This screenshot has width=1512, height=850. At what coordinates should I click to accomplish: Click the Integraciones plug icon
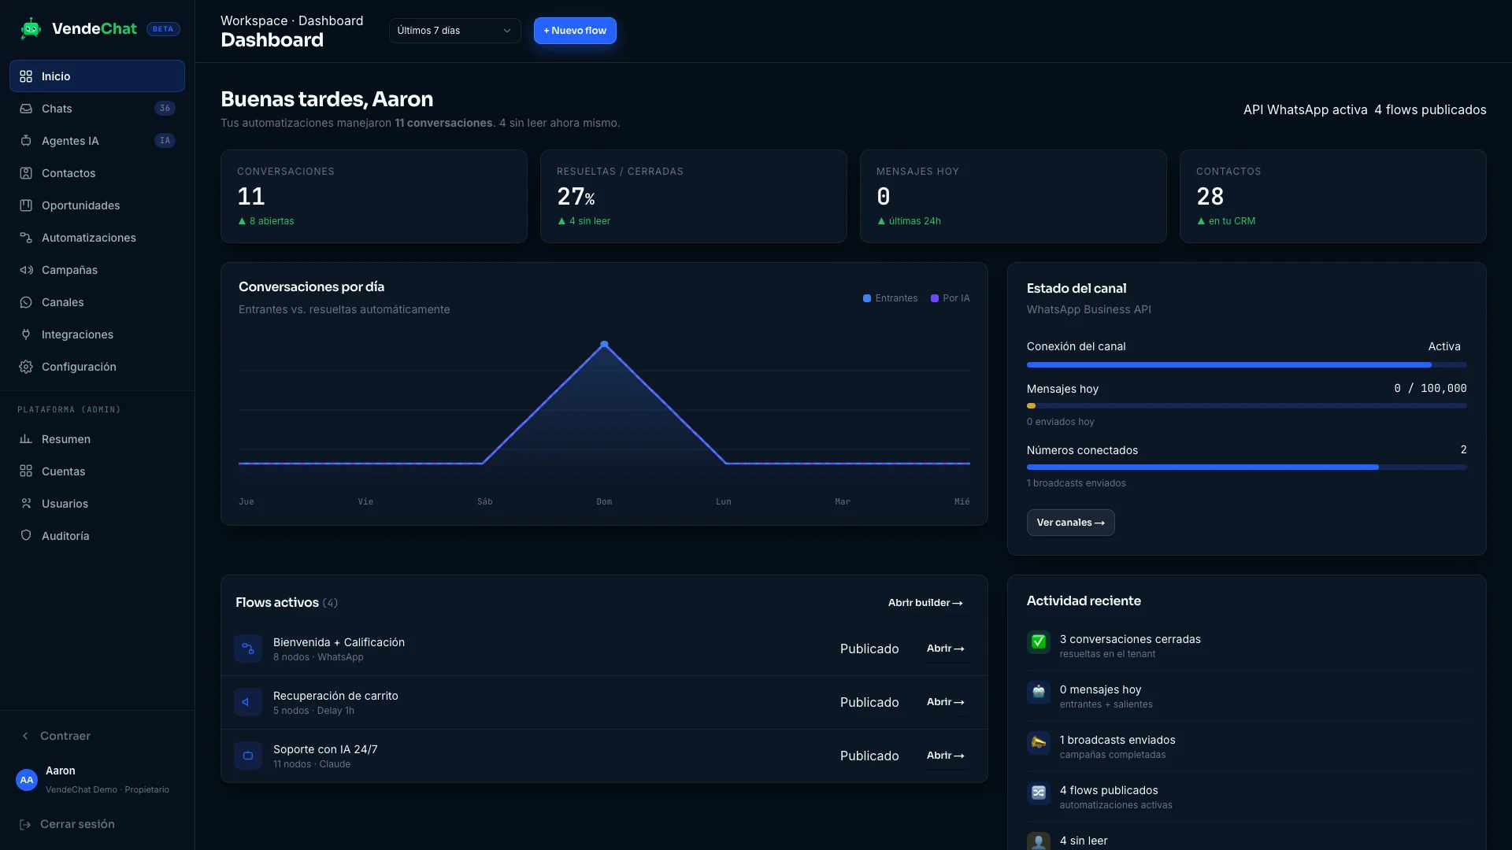tap(26, 334)
